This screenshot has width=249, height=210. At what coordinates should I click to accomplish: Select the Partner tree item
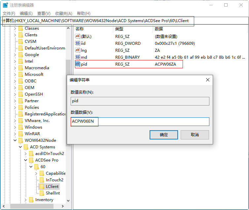click(32, 101)
